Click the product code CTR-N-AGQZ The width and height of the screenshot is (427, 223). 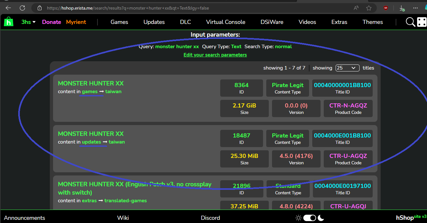click(x=348, y=106)
